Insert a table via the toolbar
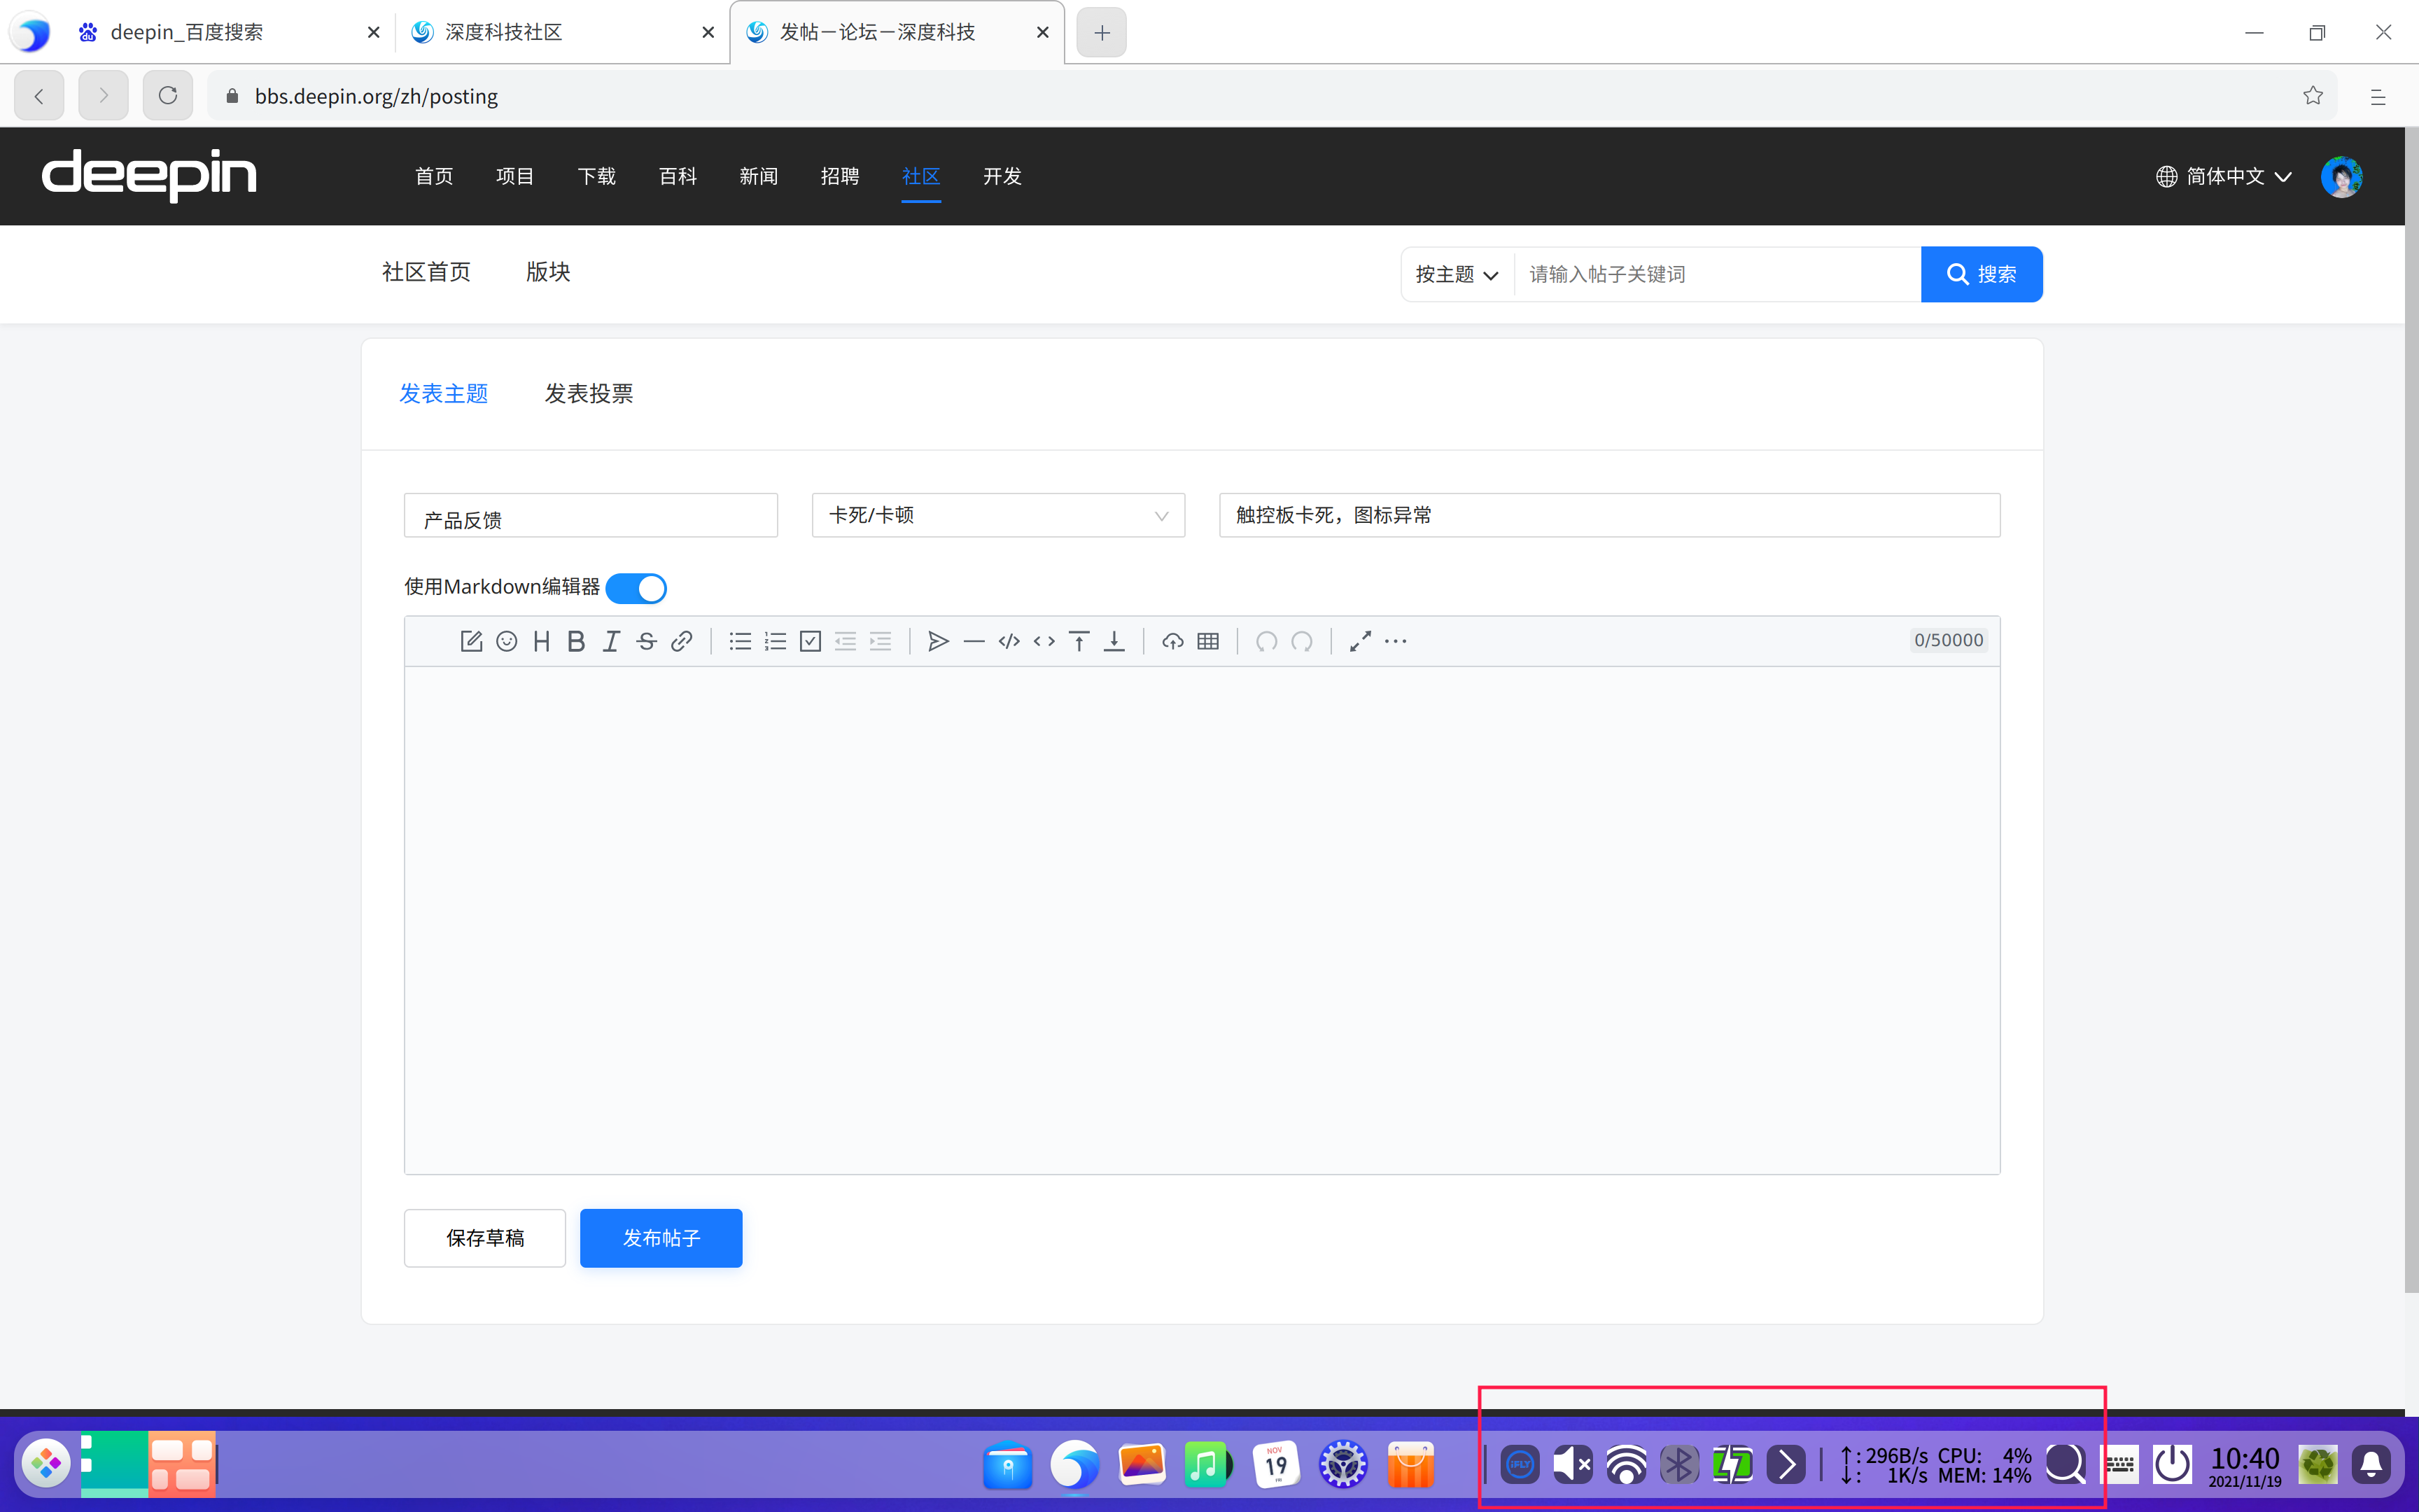This screenshot has height=1512, width=2419. pyautogui.click(x=1207, y=641)
